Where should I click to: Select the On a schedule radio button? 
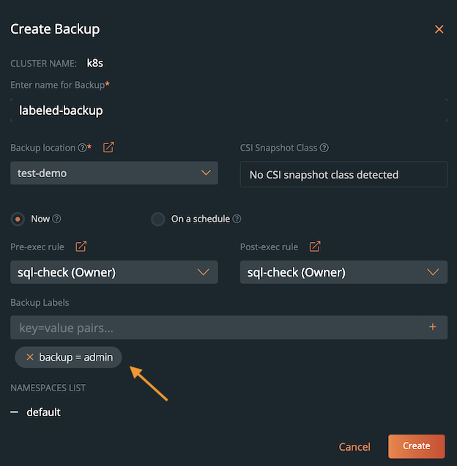(157, 219)
